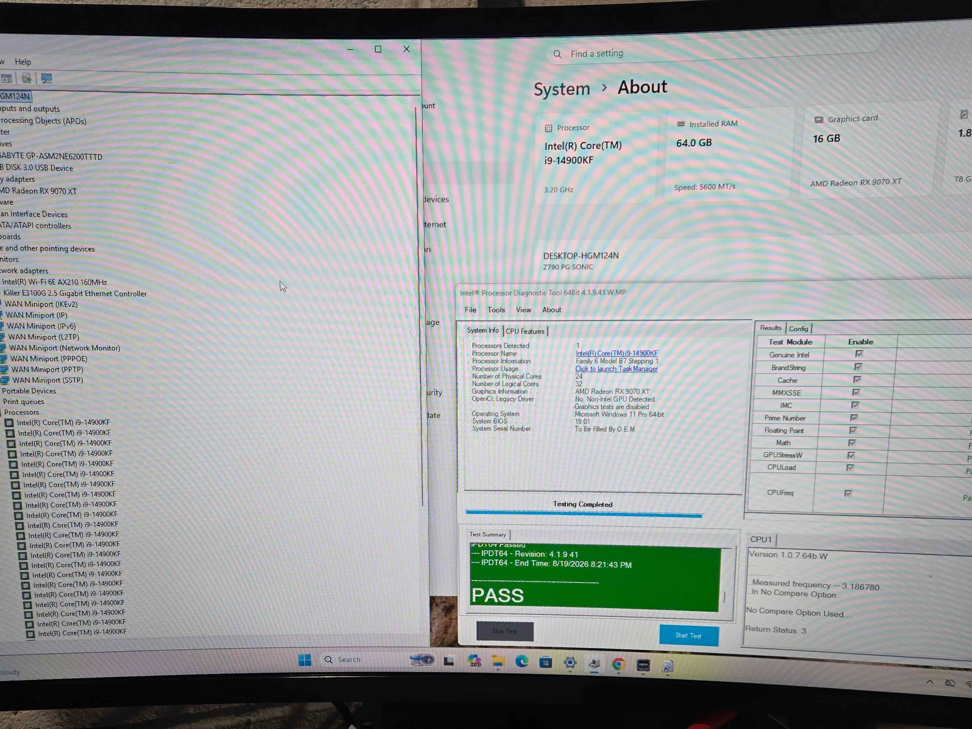Click the Installed RAM icon in Settings
The height and width of the screenshot is (729, 972).
681,124
